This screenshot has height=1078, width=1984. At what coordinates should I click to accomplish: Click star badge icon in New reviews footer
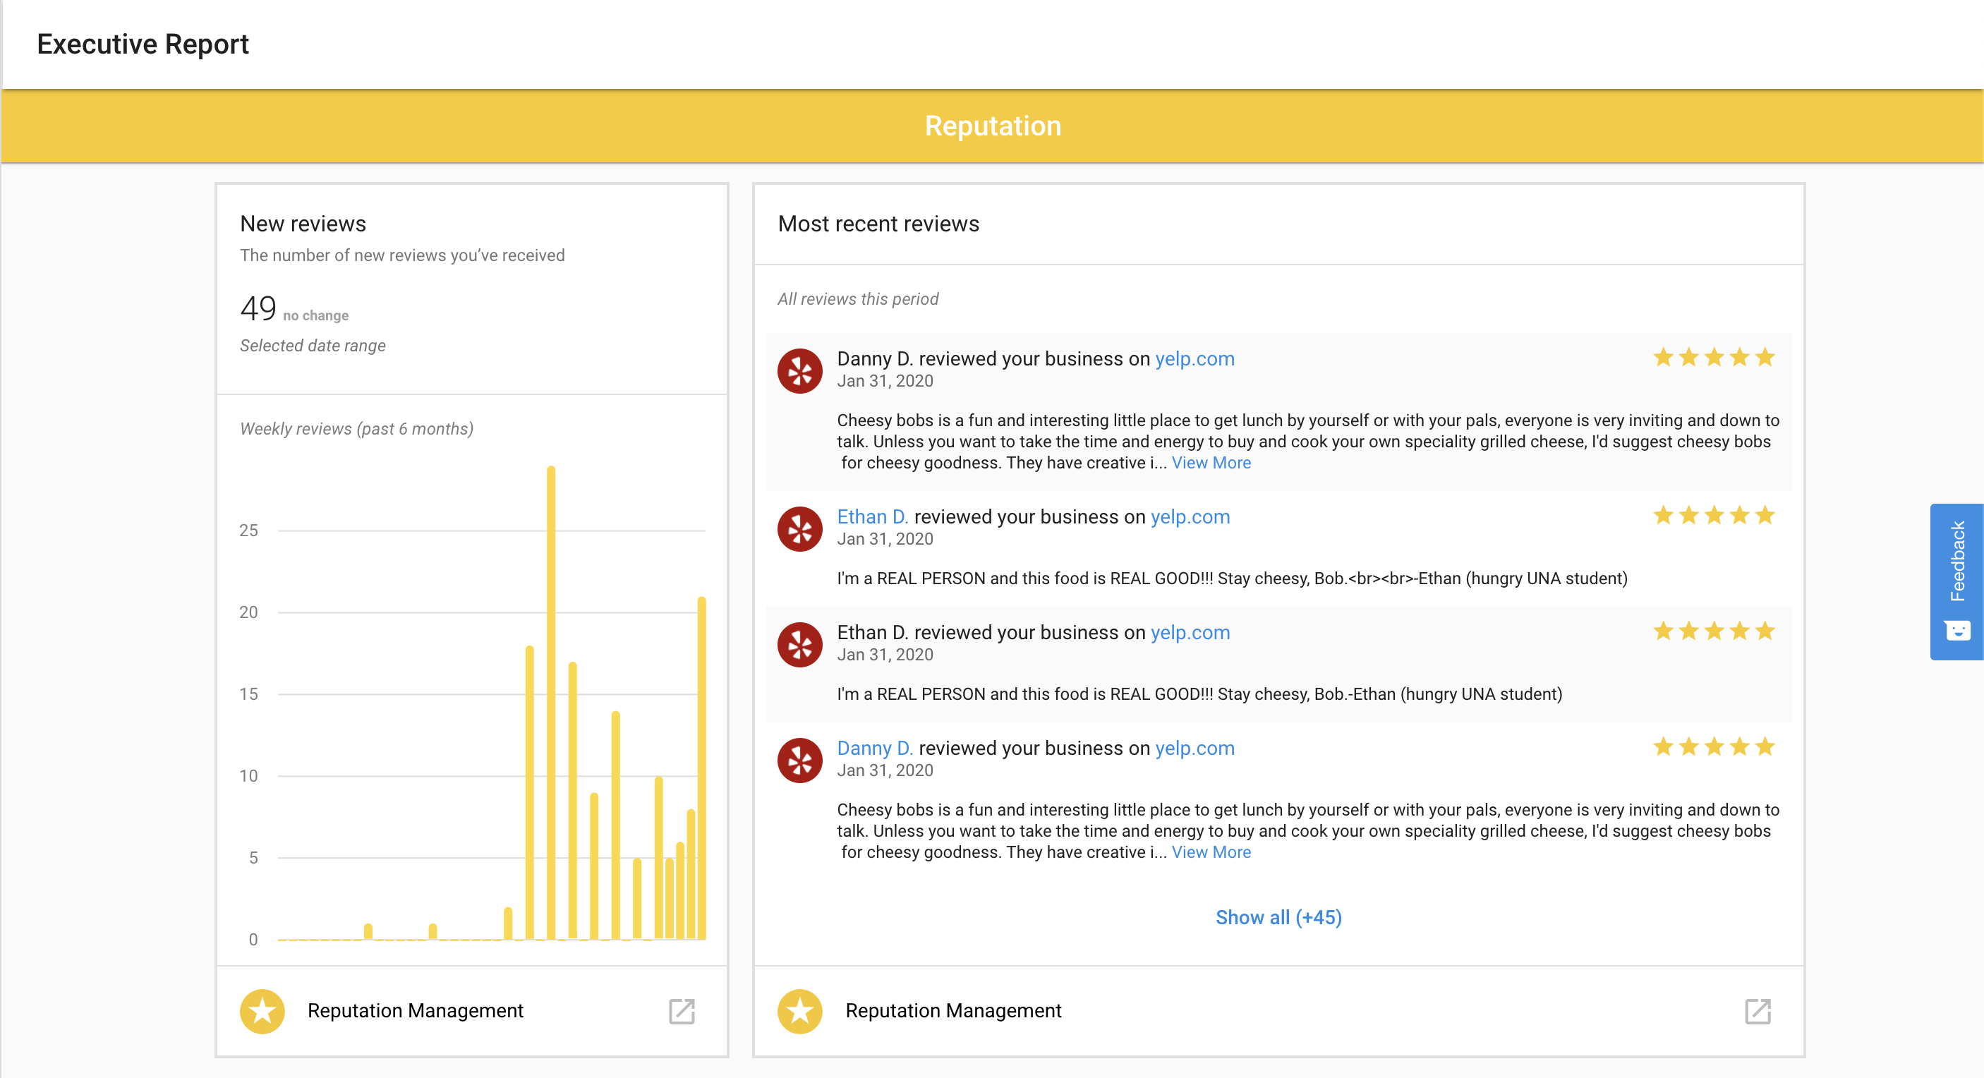pyautogui.click(x=262, y=1011)
